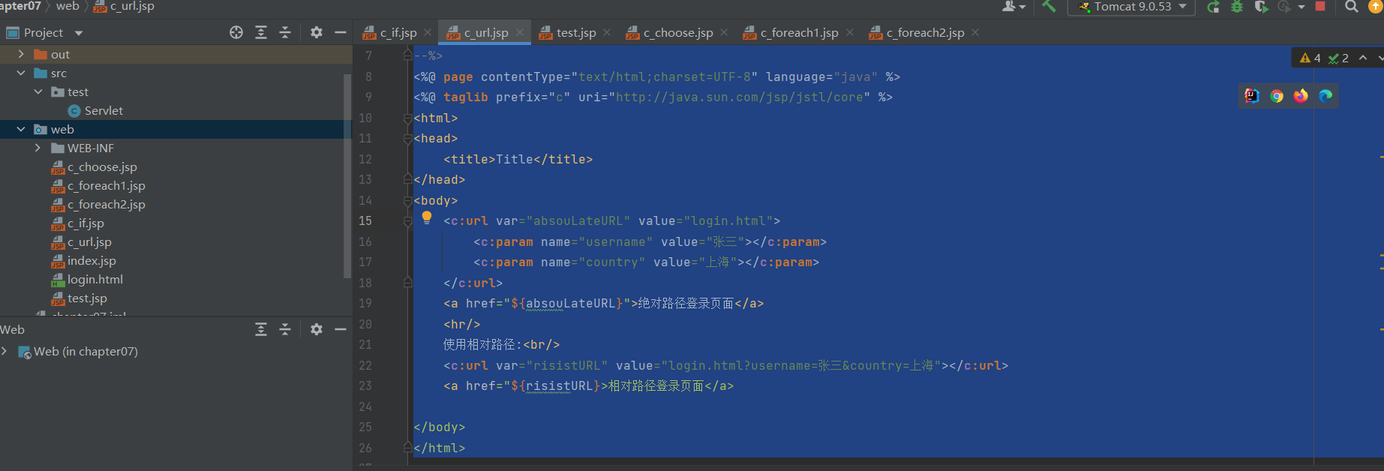Open page in built-in IntelliJ preview
The height and width of the screenshot is (471, 1384).
coord(1252,96)
